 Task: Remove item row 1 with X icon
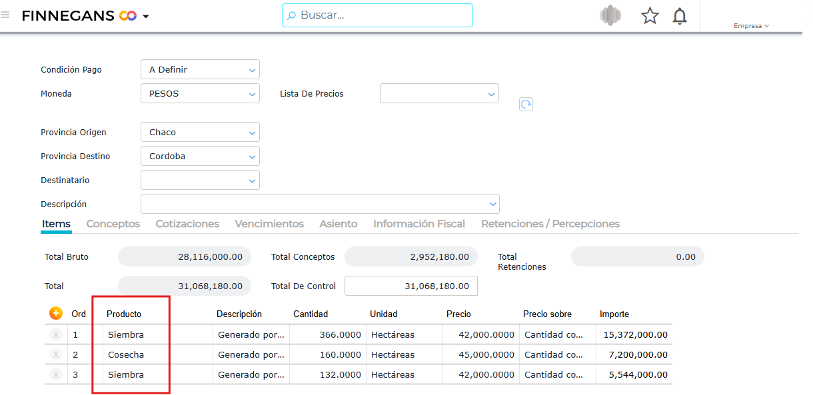tap(56, 334)
